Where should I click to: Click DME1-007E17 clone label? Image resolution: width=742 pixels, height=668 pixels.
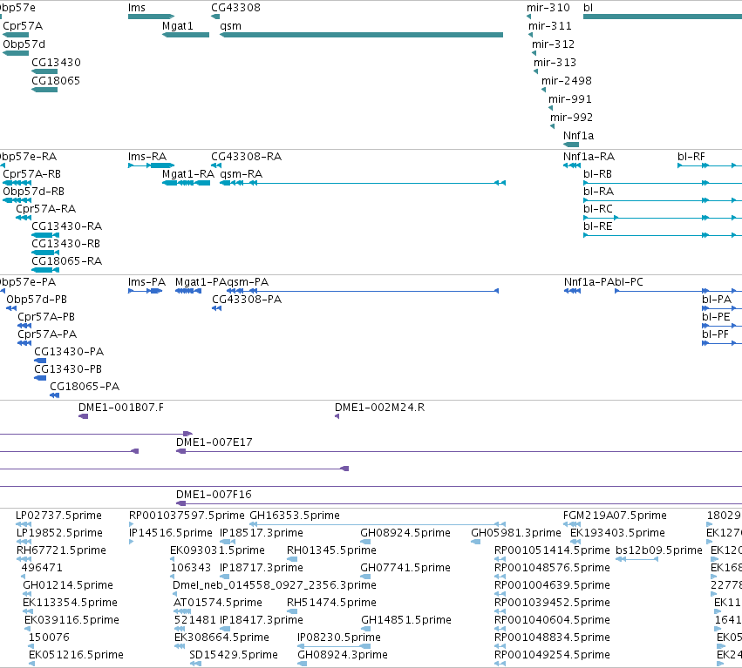[214, 442]
